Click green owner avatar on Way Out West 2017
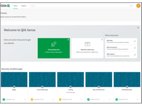Viewport: 142px width, 106px height. point(88,99)
